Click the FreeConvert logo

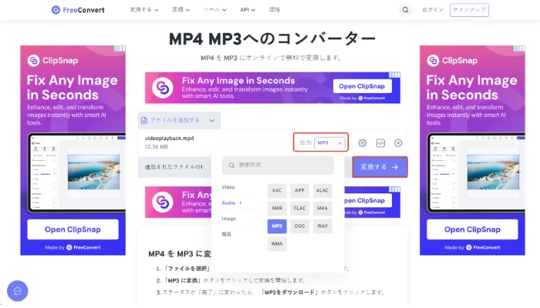click(78, 10)
